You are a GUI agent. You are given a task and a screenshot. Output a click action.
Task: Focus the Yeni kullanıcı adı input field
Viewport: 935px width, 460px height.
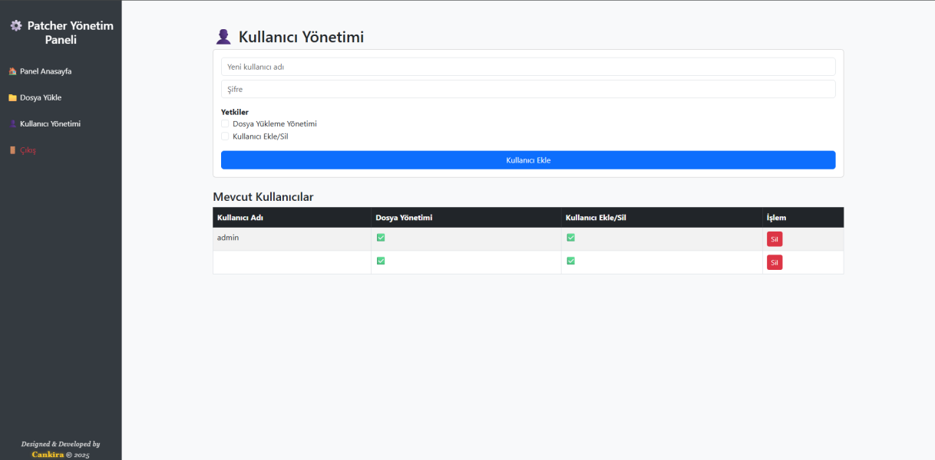[528, 67]
